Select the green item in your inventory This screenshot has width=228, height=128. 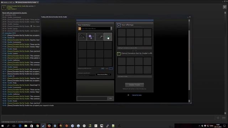coord(108,37)
